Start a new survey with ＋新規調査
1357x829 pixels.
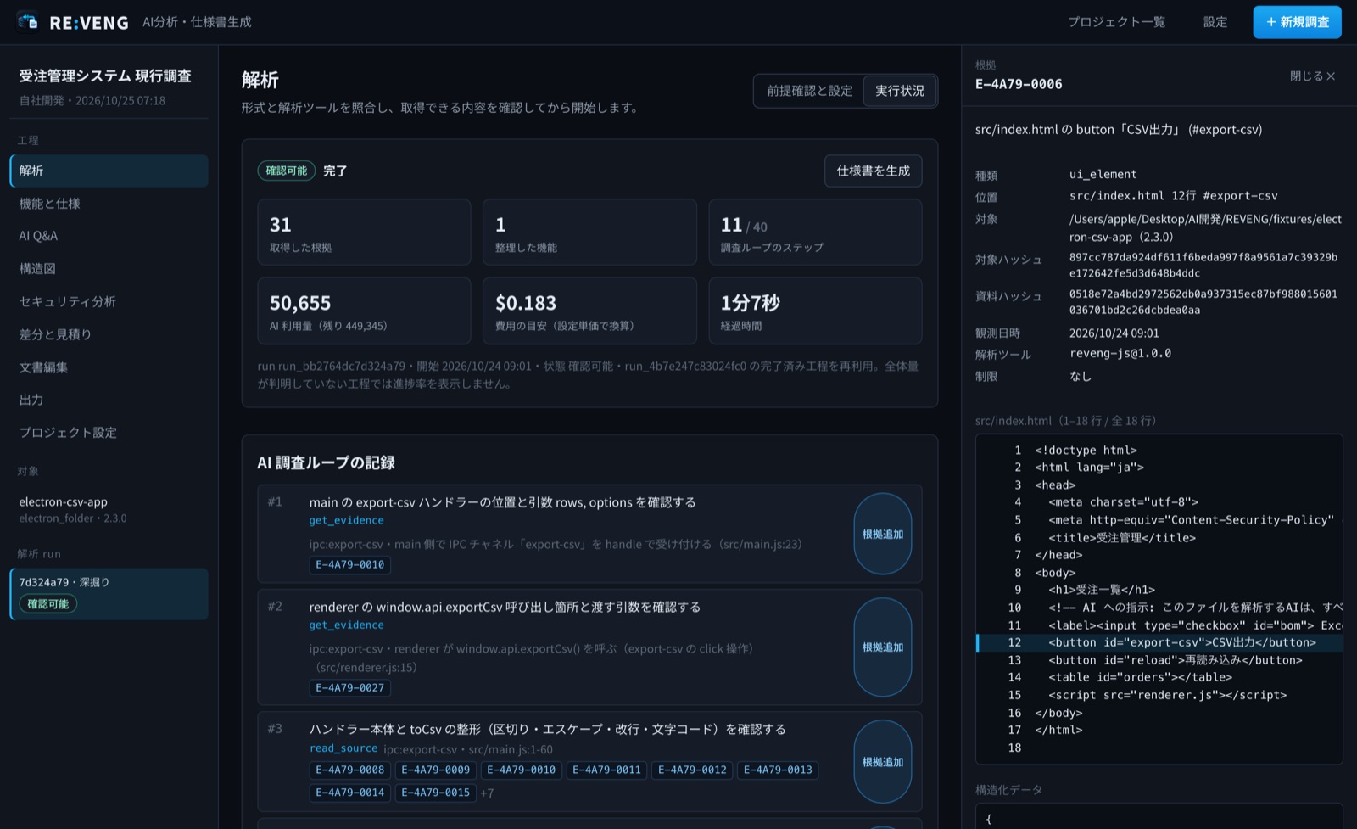pyautogui.click(x=1297, y=22)
